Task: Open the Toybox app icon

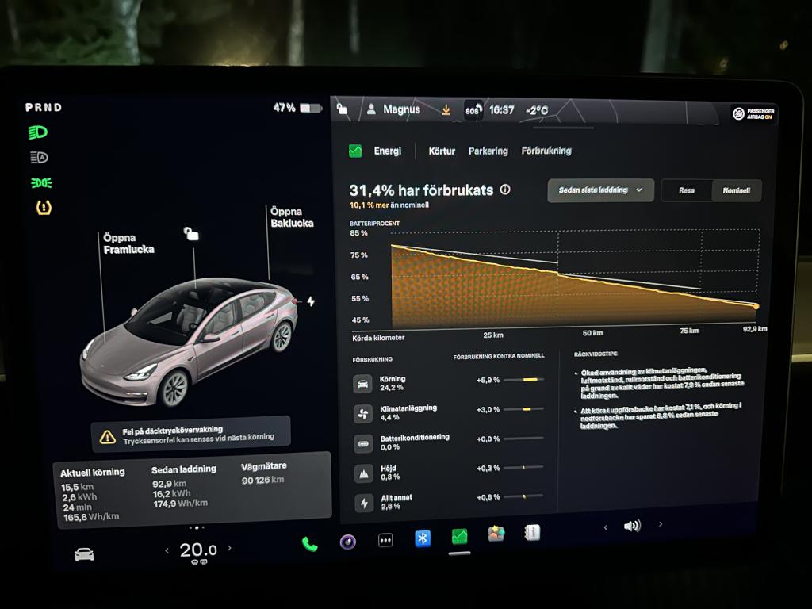Action: [496, 534]
